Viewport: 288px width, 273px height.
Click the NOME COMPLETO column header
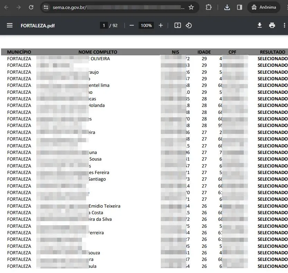[98, 52]
